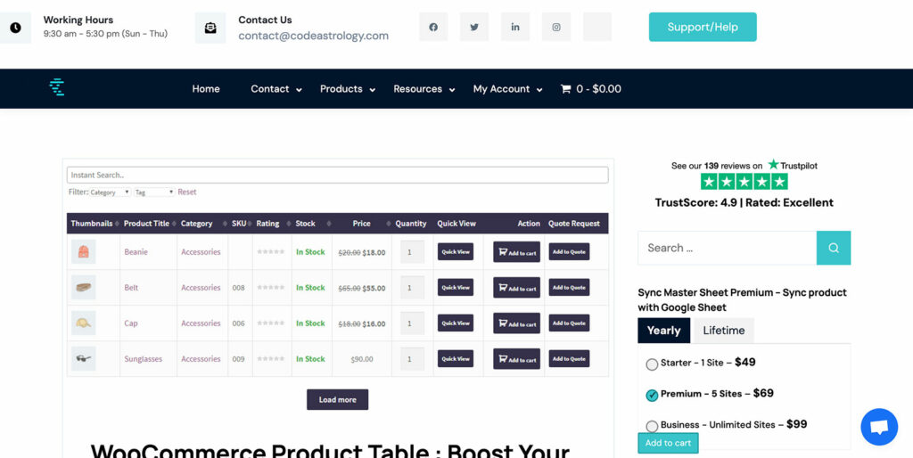Select Business - Unlimited Sites plan
The image size is (913, 458).
(x=652, y=426)
